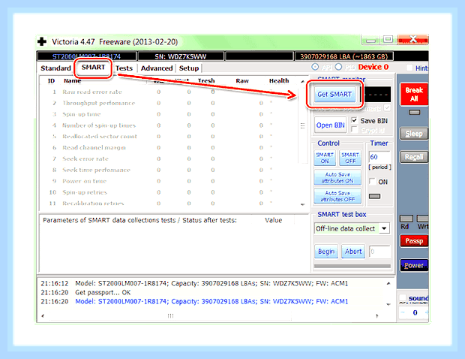Open the Setup tab
Image resolution: width=465 pixels, height=359 pixels.
point(189,68)
